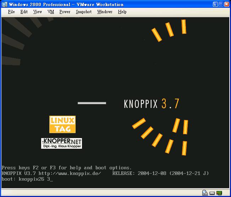Click the CD-ROM device status icon
The height and width of the screenshot is (197, 231).
click(205, 193)
